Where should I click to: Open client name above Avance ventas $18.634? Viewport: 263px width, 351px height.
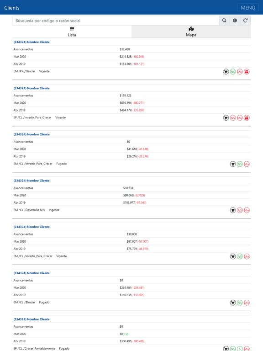[x=32, y=181]
